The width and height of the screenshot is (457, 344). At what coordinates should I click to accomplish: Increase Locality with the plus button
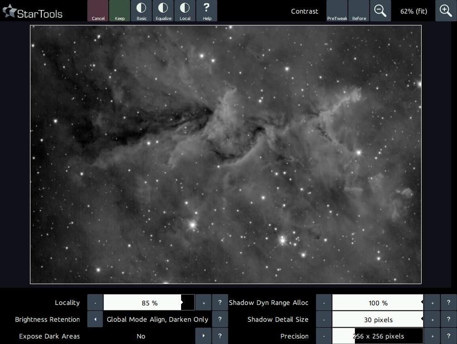(x=204, y=303)
